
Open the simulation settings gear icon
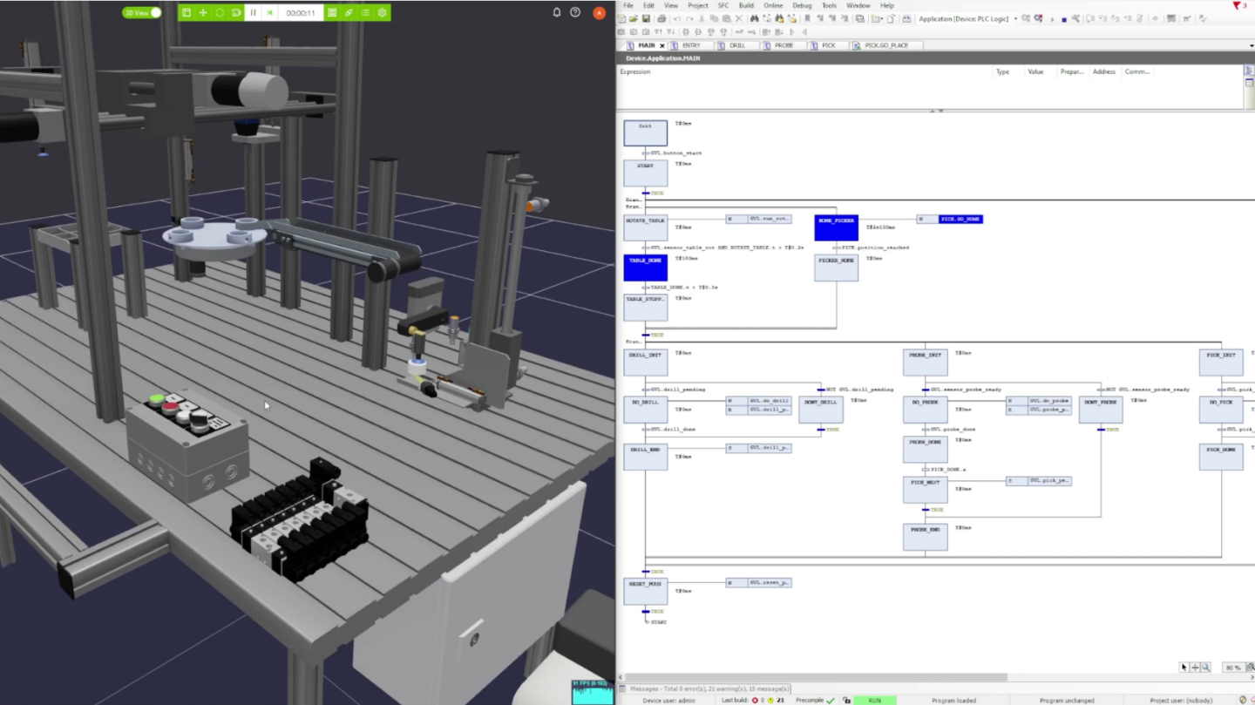click(x=382, y=12)
